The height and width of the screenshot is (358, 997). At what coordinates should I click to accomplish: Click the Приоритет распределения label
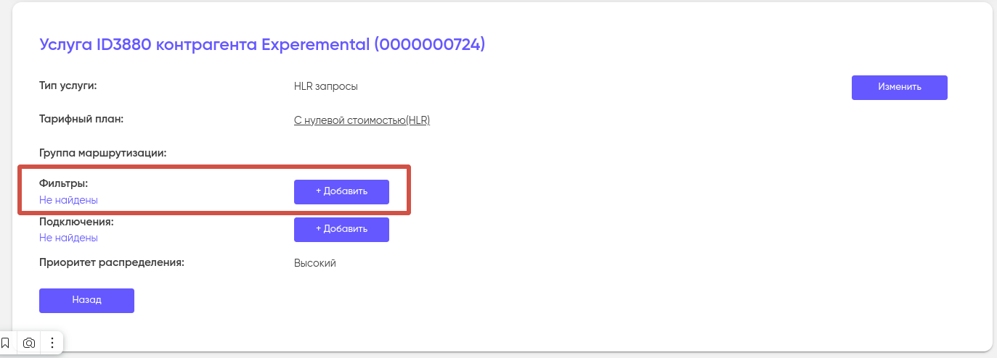(x=111, y=262)
